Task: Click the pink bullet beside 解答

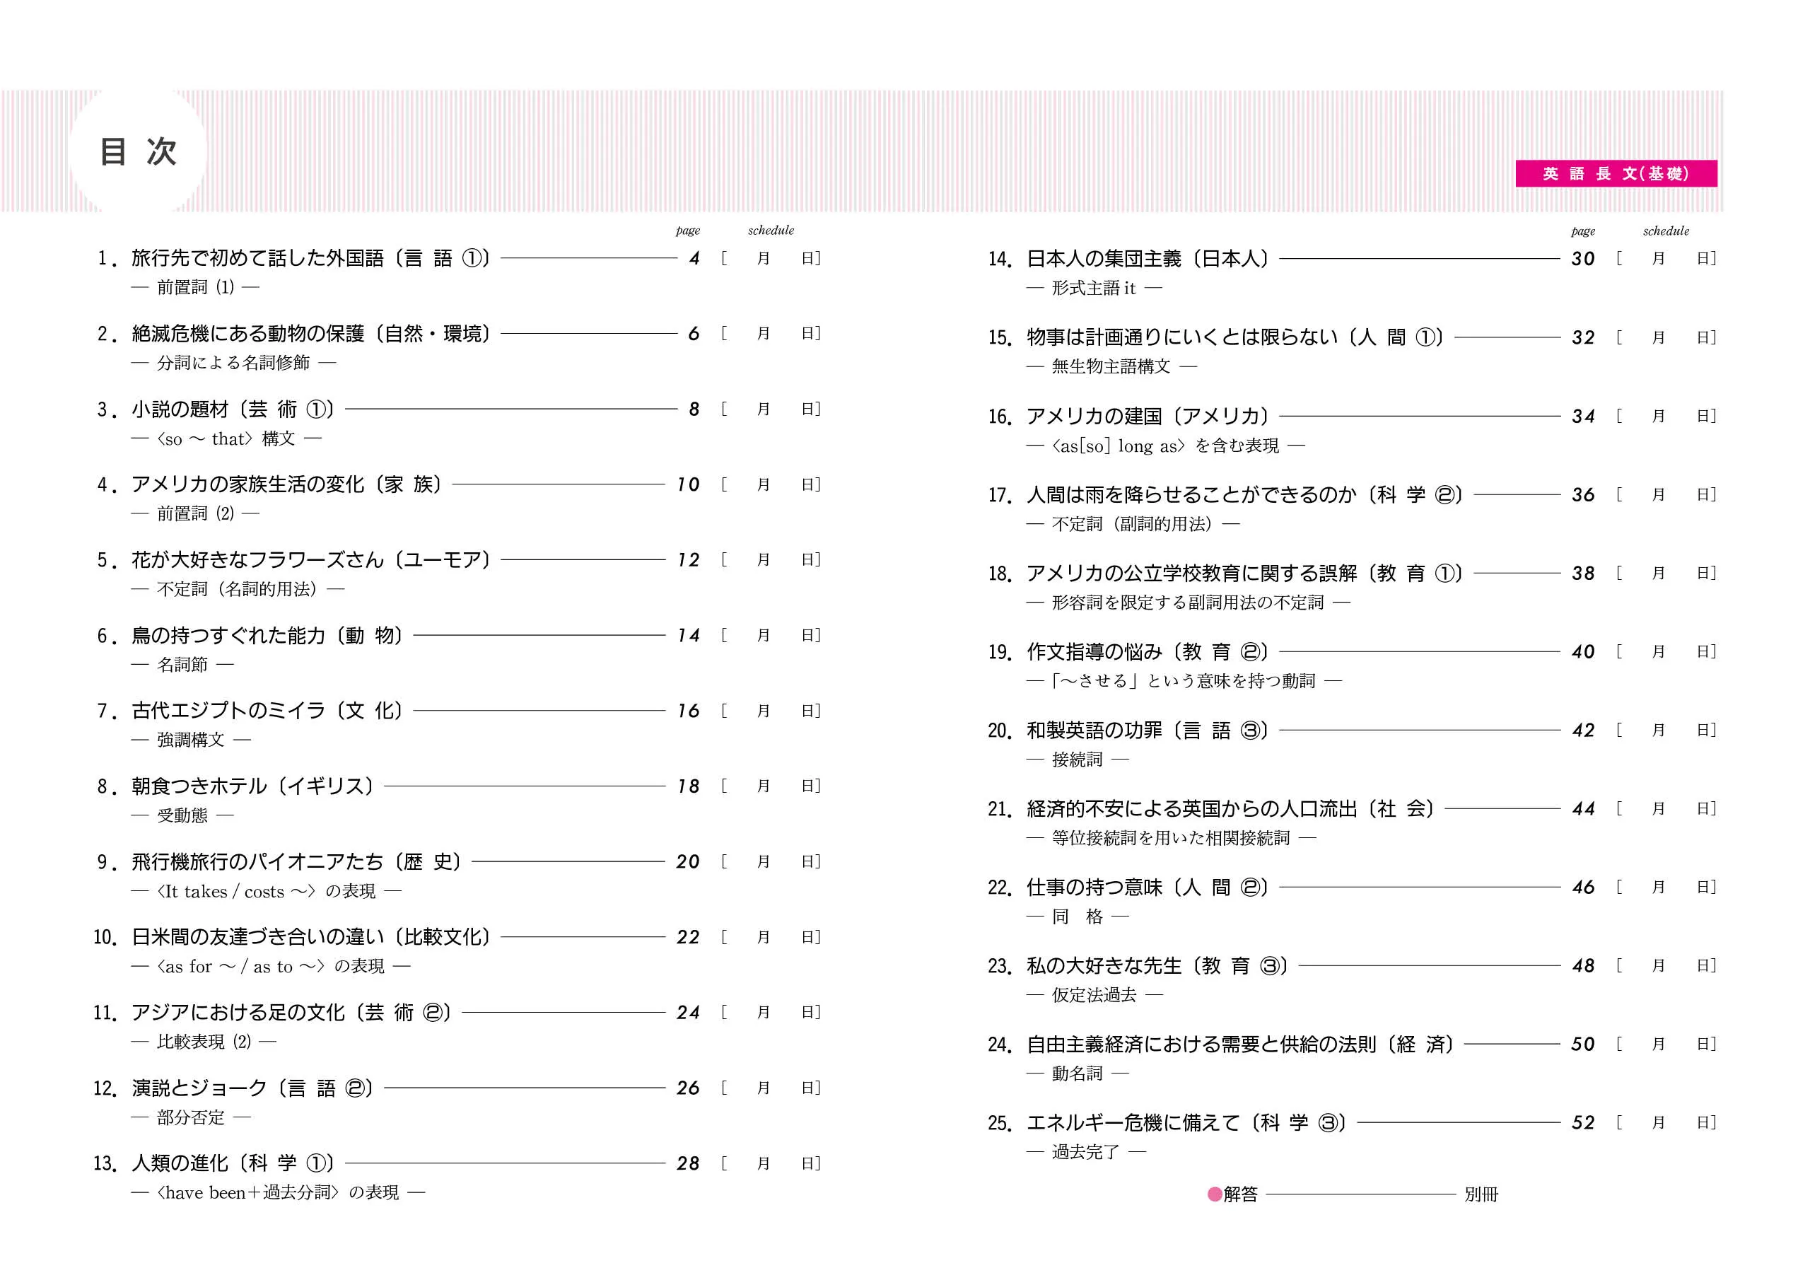Action: pyautogui.click(x=1214, y=1194)
